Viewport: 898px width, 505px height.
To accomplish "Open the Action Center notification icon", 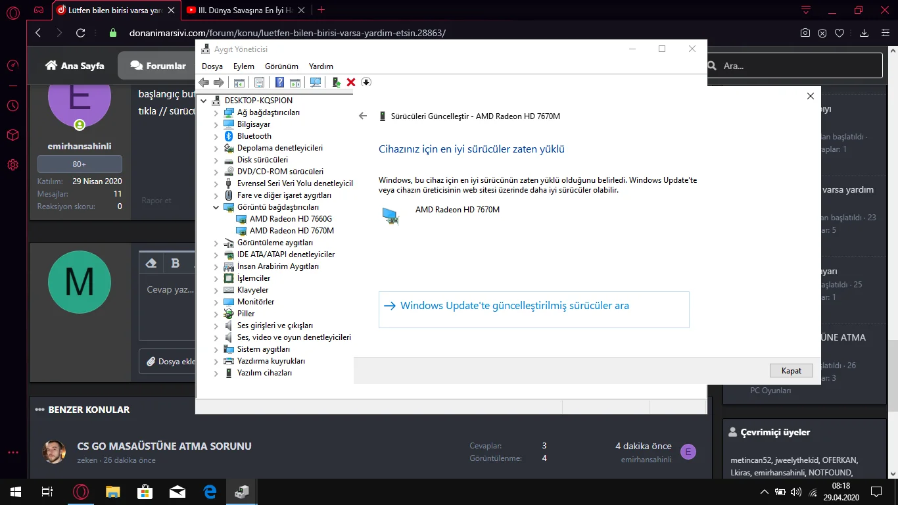I will point(876,491).
